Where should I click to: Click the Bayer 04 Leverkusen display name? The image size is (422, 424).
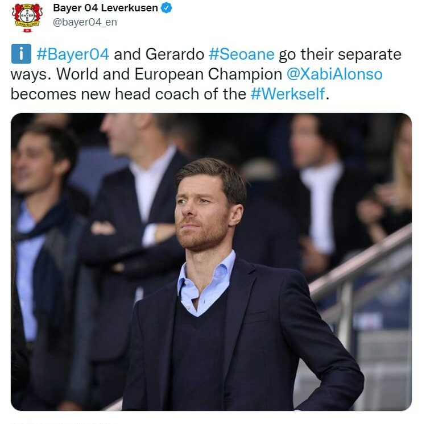[105, 8]
